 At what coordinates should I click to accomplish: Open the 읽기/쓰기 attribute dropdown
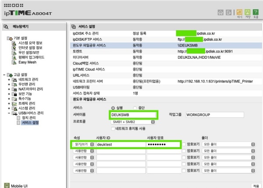click(x=83, y=144)
